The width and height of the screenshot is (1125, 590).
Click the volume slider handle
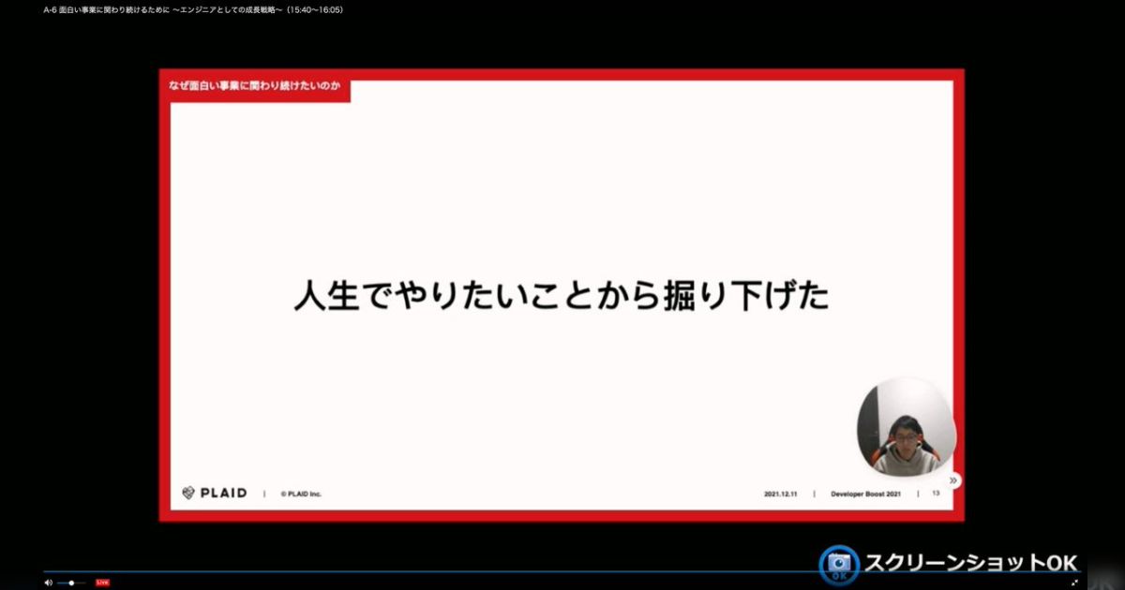69,583
